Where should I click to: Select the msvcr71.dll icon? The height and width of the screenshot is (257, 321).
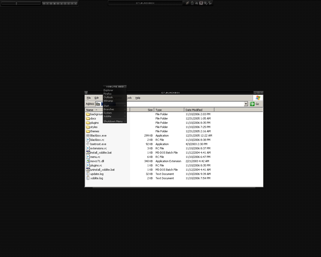tap(88, 161)
